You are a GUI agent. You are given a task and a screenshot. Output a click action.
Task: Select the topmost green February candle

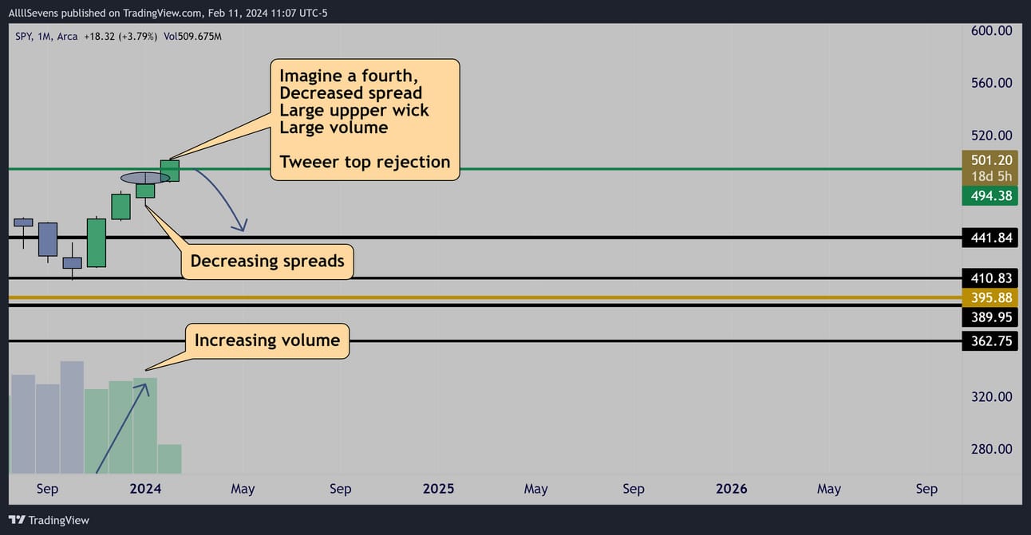(169, 171)
